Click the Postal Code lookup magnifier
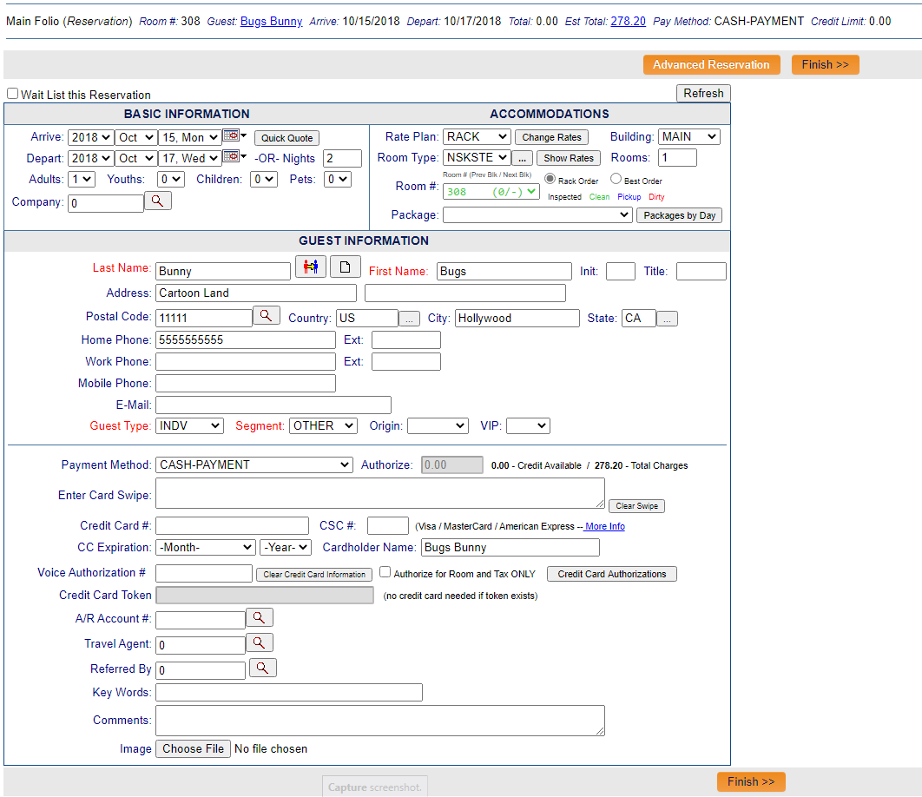 266,315
